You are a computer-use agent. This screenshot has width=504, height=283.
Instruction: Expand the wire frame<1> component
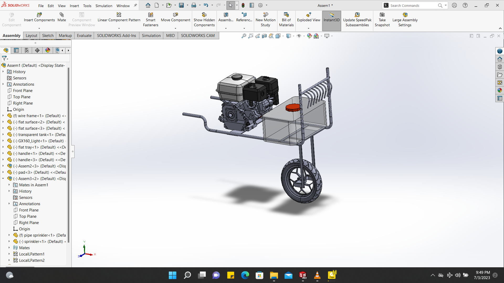coord(3,116)
